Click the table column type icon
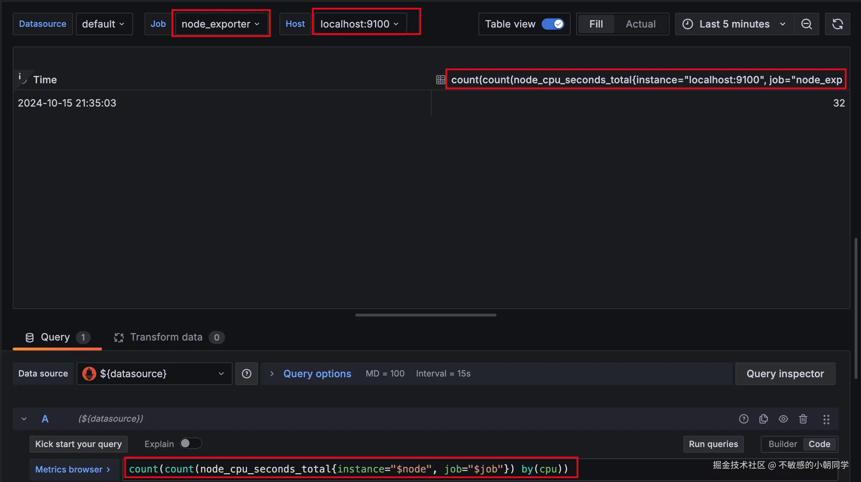The width and height of the screenshot is (861, 482). click(x=440, y=80)
